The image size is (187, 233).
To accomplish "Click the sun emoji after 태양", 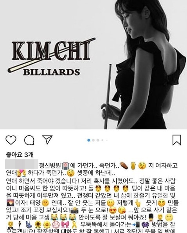I will [45, 203].
